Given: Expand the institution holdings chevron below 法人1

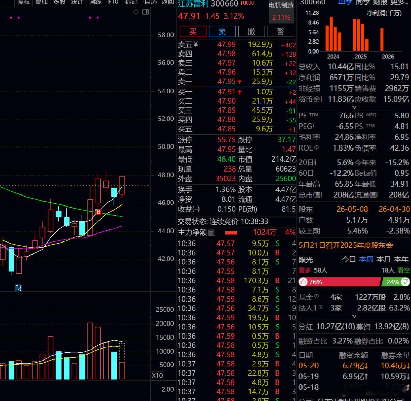Looking at the screenshot, I should [354, 316].
